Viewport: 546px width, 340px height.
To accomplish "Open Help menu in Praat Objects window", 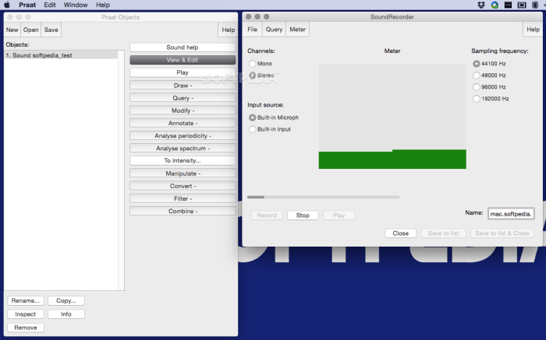I will [x=228, y=30].
